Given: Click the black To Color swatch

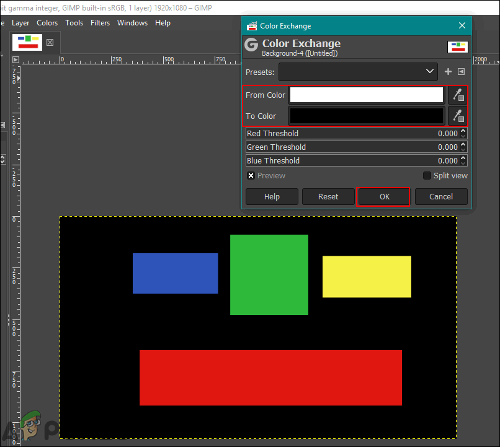Looking at the screenshot, I should pyautogui.click(x=366, y=116).
